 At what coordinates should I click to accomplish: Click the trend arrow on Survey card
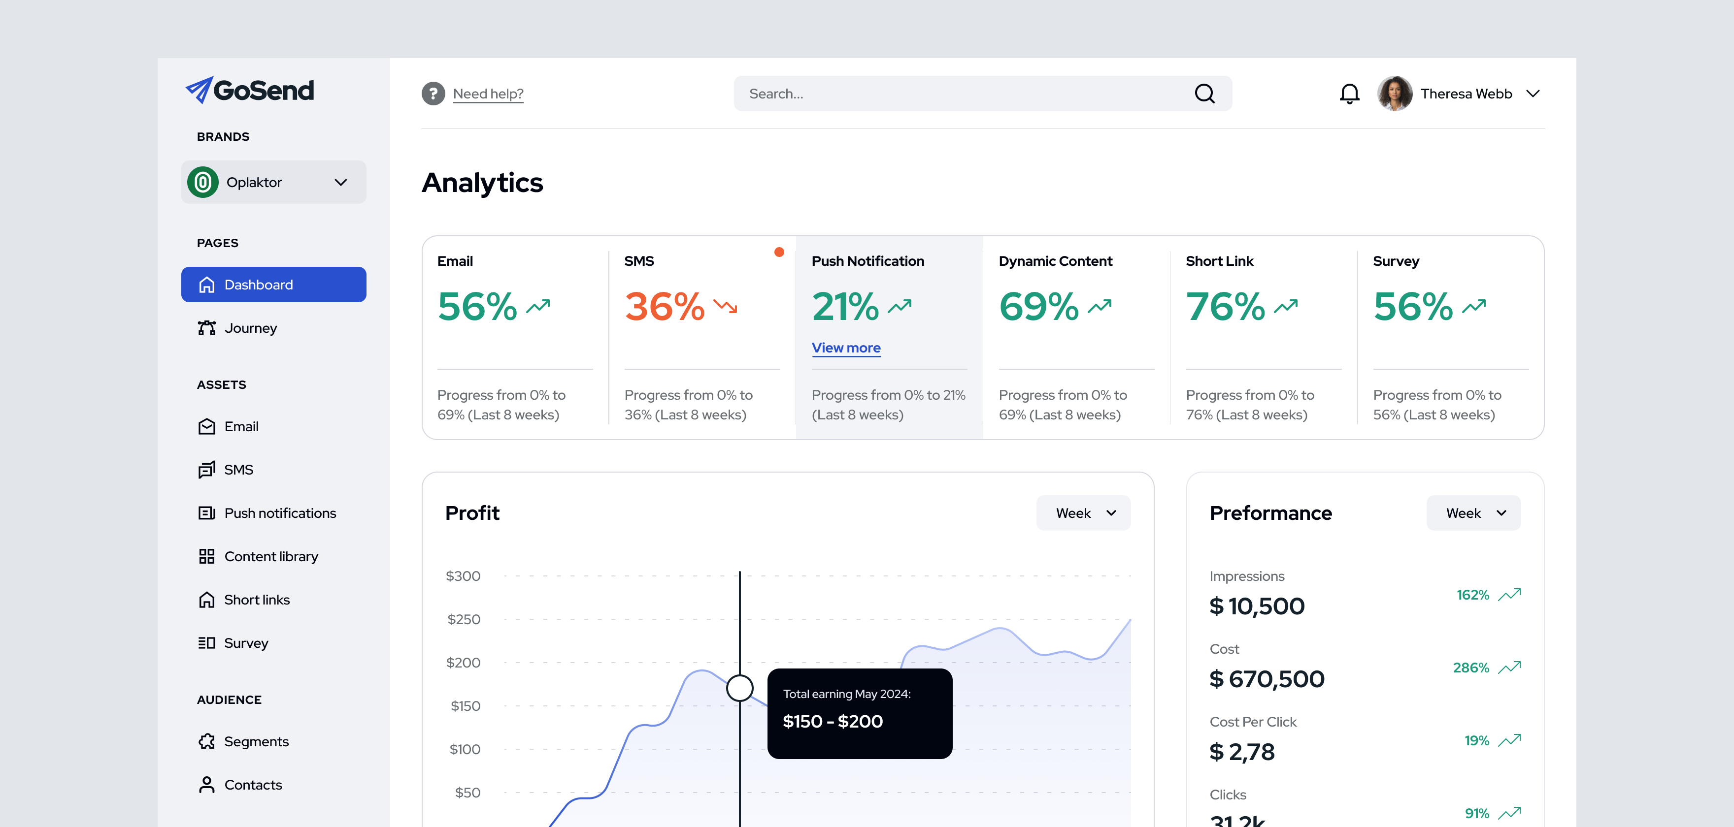coord(1474,307)
